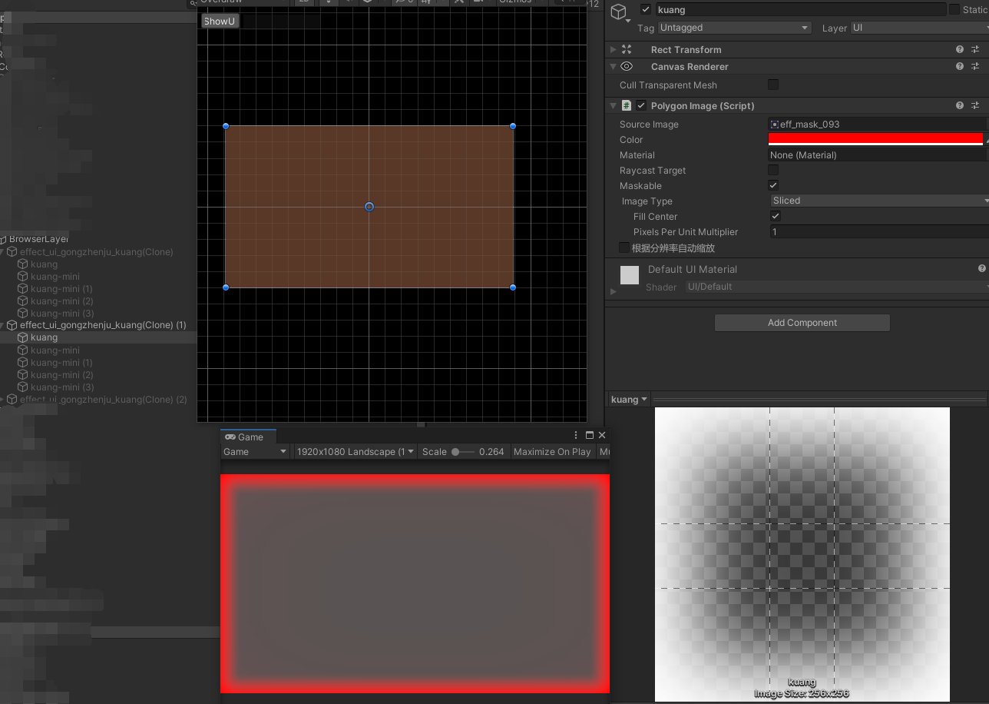
Task: Click Default UI Material help icon
Action: tap(981, 269)
